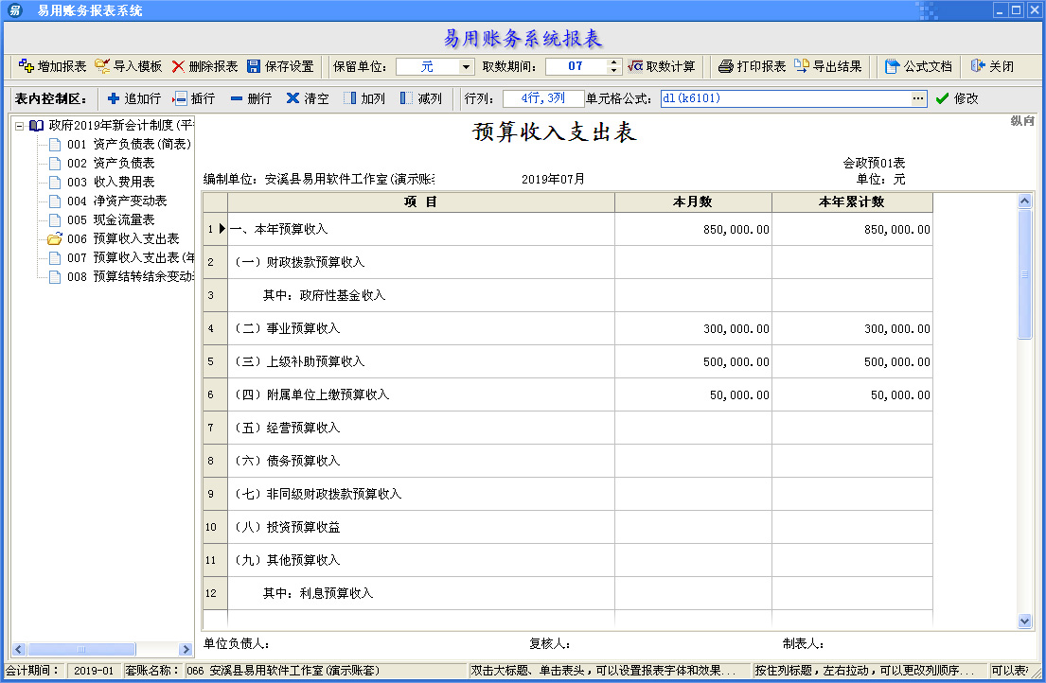This screenshot has width=1046, height=683.
Task: Select 007 预算收入支出表 tree entry
Action: (131, 257)
